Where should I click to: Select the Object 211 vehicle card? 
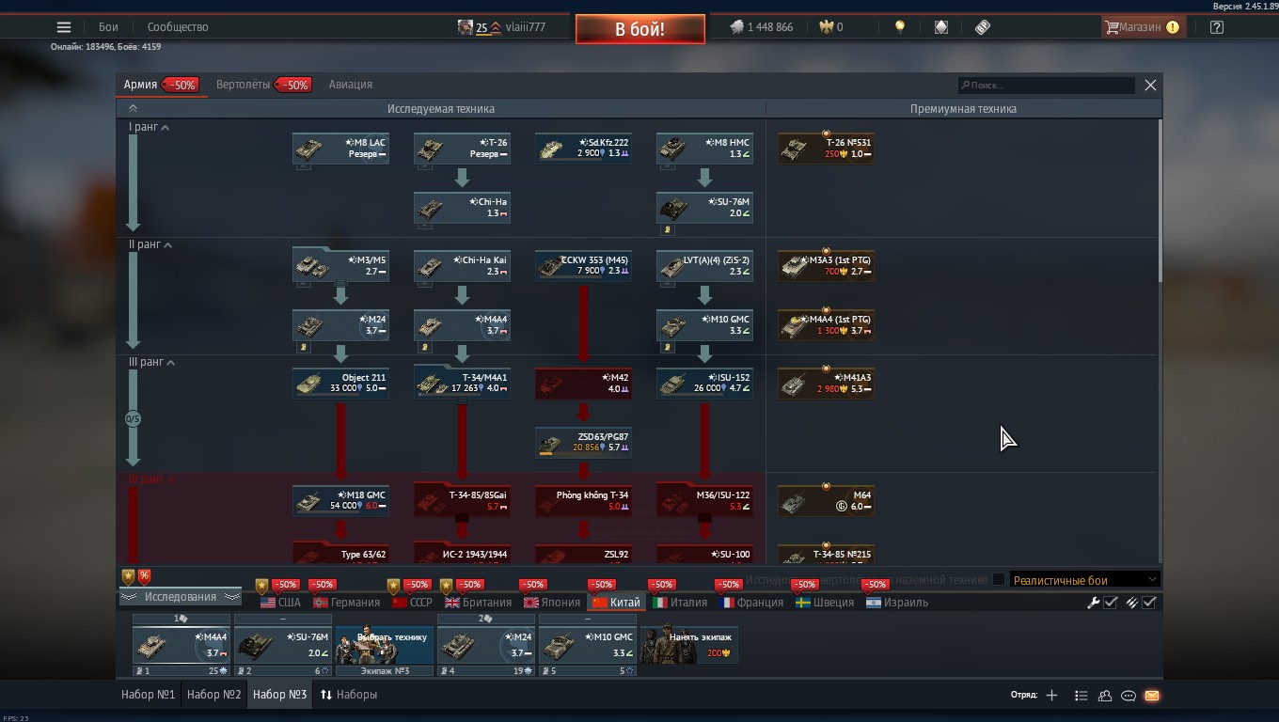340,384
